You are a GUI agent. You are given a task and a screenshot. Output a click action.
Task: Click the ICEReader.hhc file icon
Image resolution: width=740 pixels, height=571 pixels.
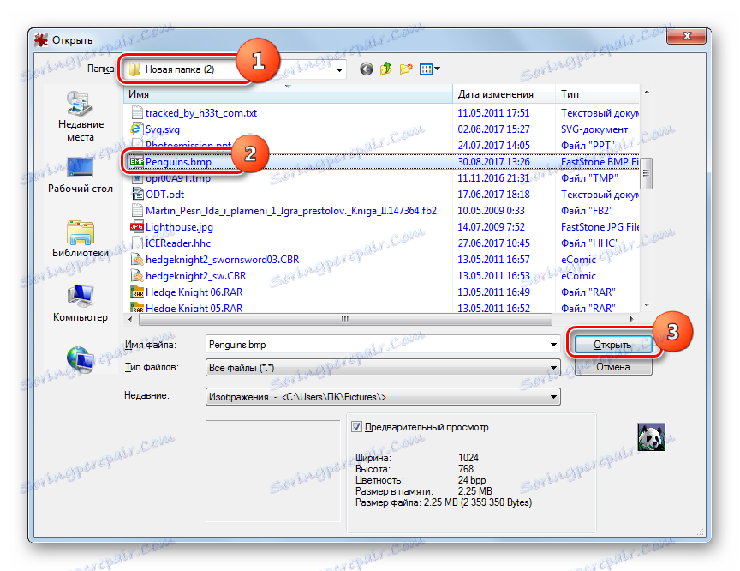(x=137, y=243)
